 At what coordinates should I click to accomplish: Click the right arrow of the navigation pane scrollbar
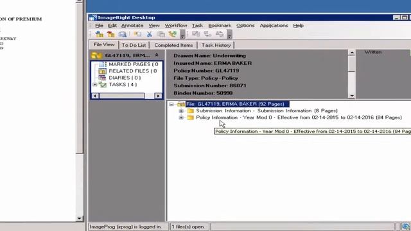click(158, 96)
